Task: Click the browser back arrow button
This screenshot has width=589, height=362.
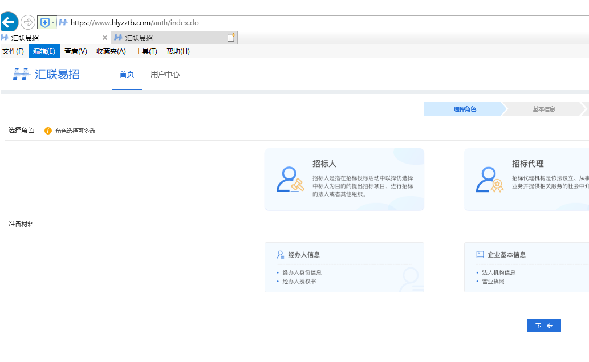Action: coord(8,22)
